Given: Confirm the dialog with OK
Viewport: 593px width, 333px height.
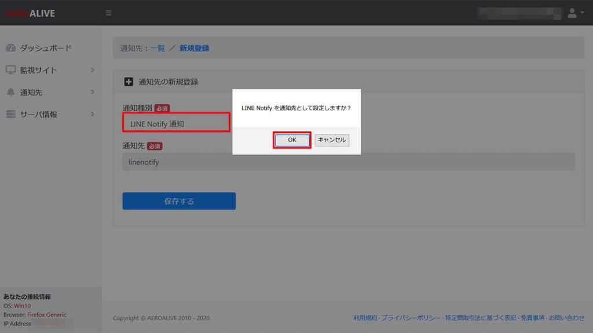Looking at the screenshot, I should 292,140.
